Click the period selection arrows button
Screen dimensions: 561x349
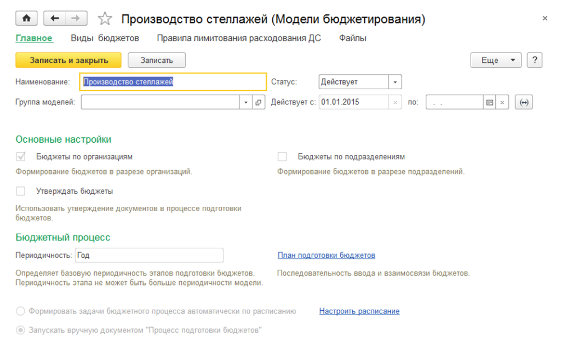pyautogui.click(x=524, y=102)
